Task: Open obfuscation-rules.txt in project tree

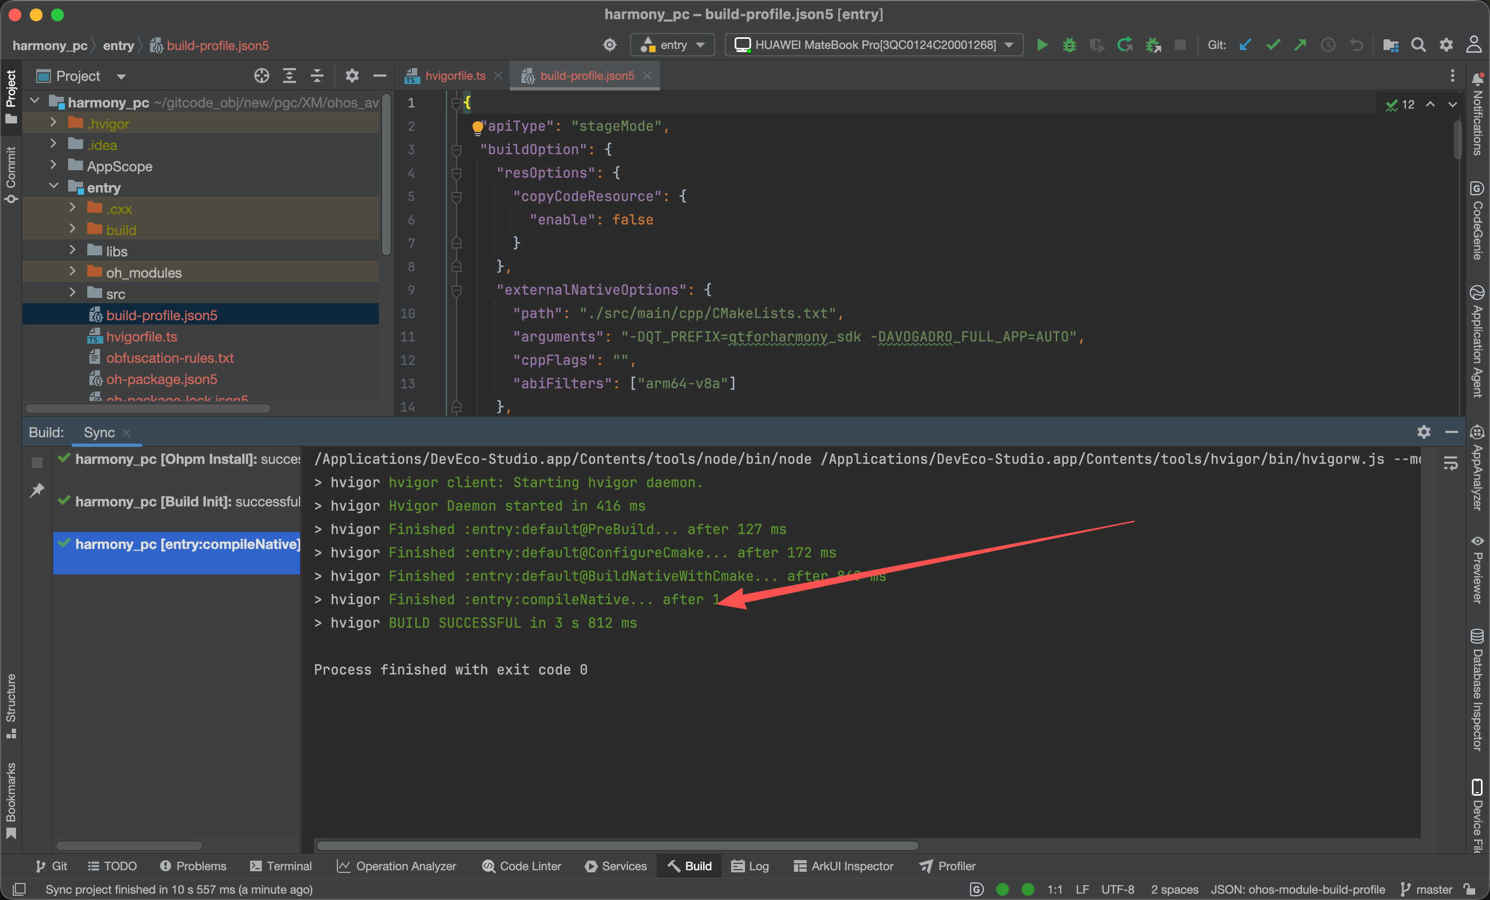Action: 170,357
